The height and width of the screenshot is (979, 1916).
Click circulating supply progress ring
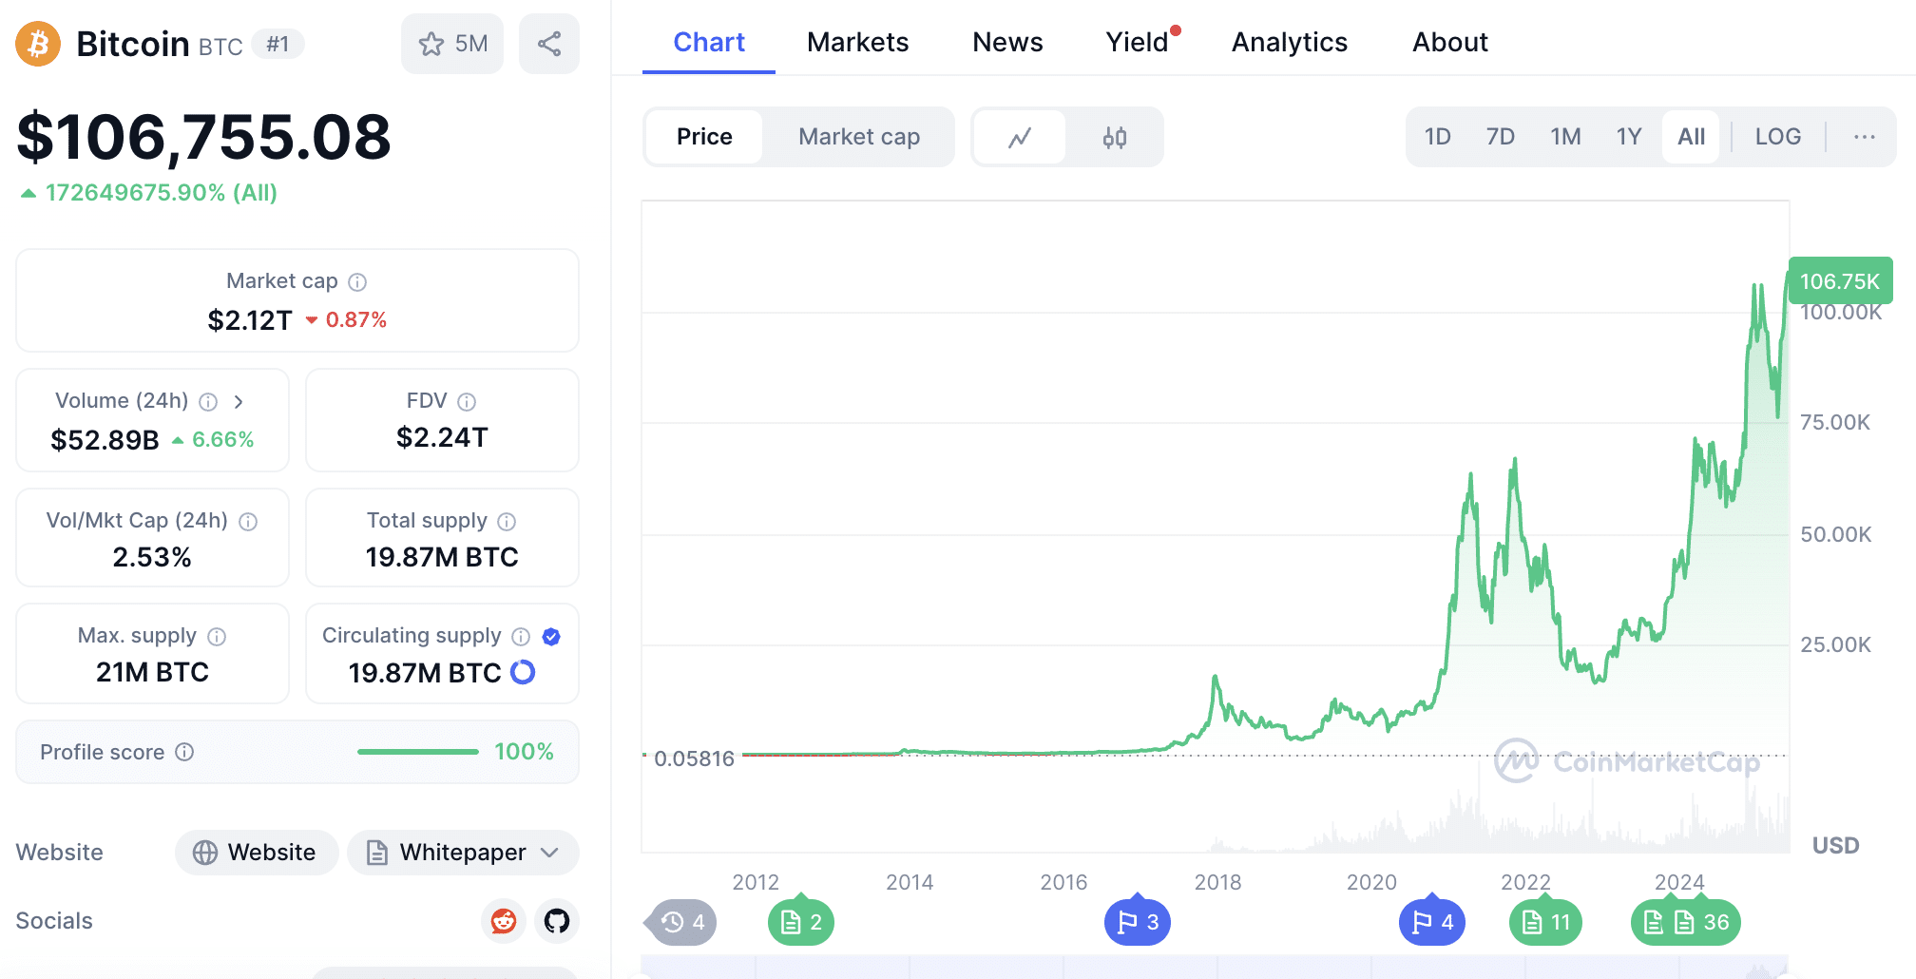tap(523, 672)
